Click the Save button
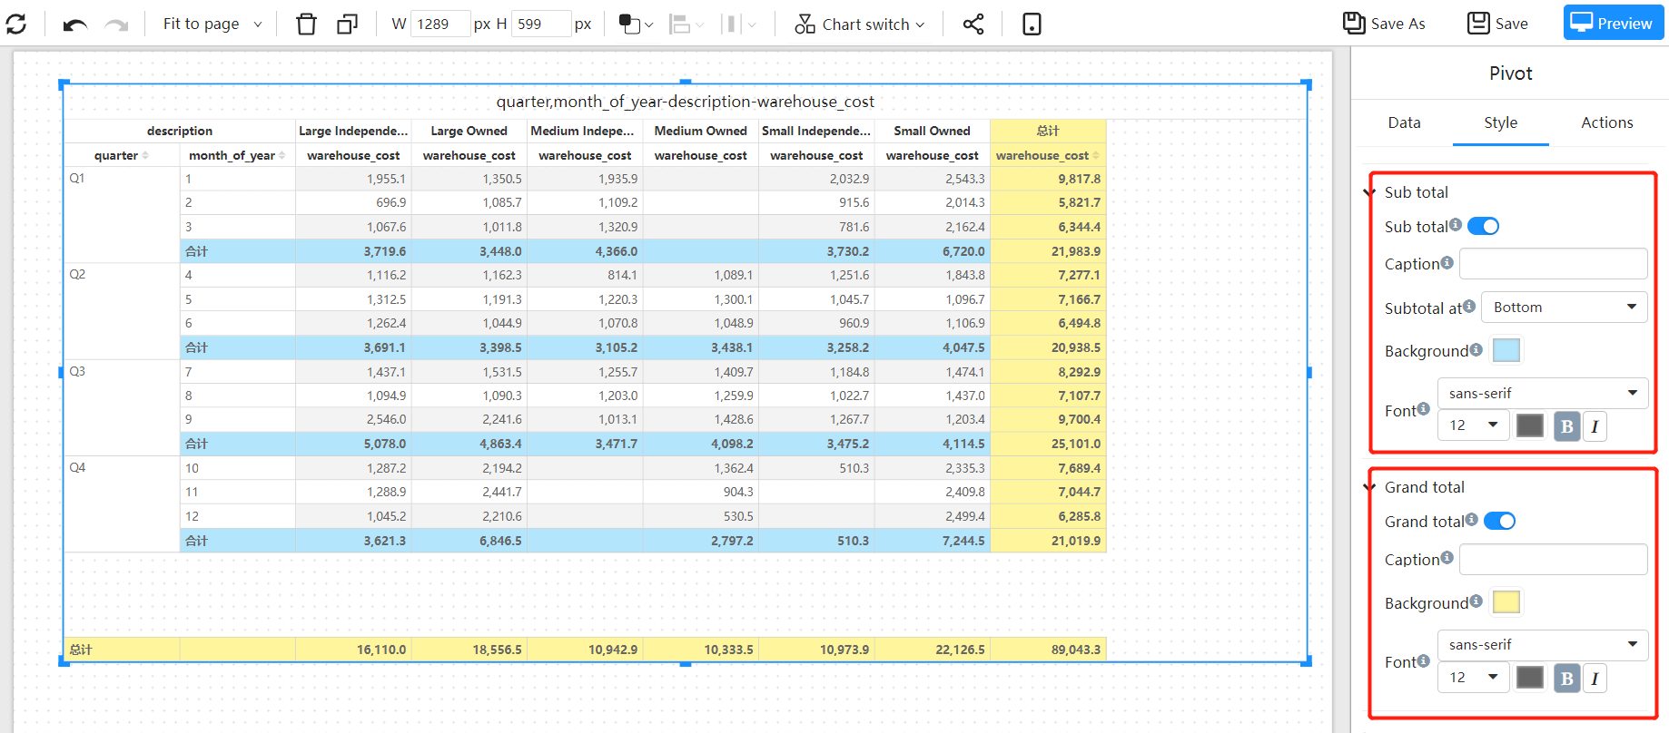Screen dimensions: 1669x733 point(1497,24)
